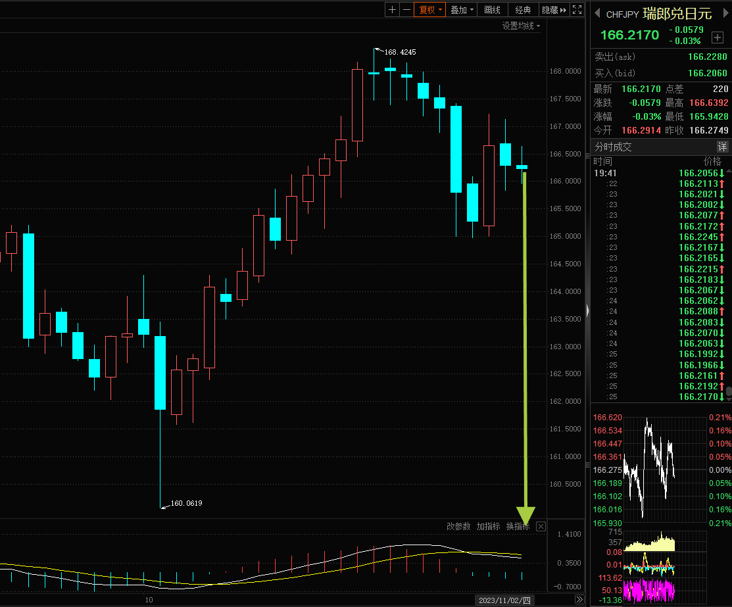Open 设置均线 moving average settings
The height and width of the screenshot is (607, 732).
[x=521, y=26]
